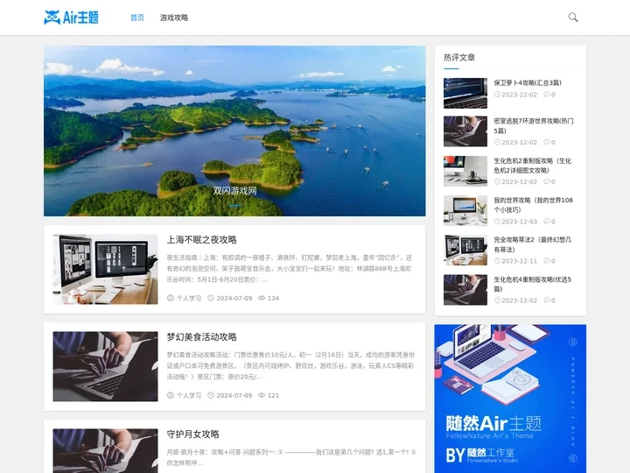Click comment icon under 密室逃脱7环游世界攻略
Viewport: 630px width, 473px height.
[547, 142]
